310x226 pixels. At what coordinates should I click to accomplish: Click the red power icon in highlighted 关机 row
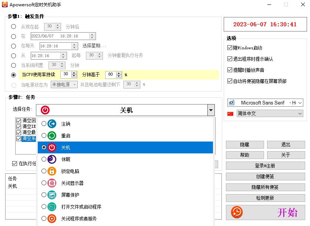click(x=52, y=147)
